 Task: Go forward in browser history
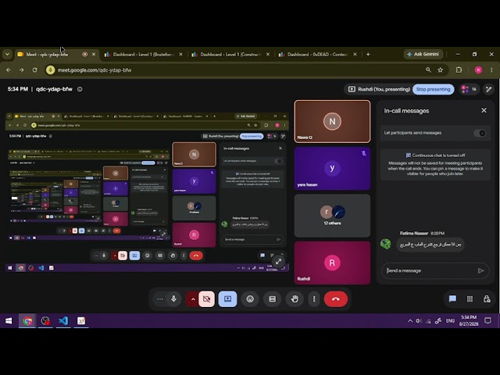(21, 70)
